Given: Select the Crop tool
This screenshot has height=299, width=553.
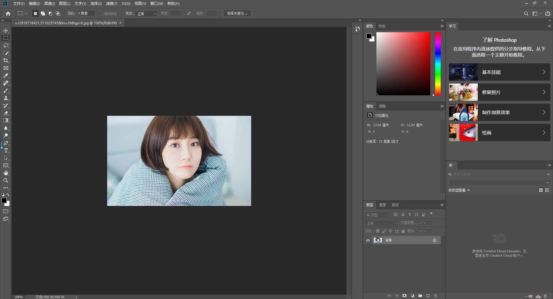Looking at the screenshot, I should 6,60.
